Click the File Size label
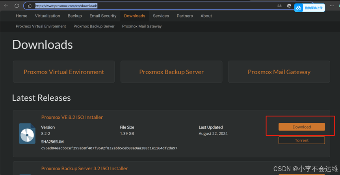This screenshot has width=340, height=175. coord(127,127)
